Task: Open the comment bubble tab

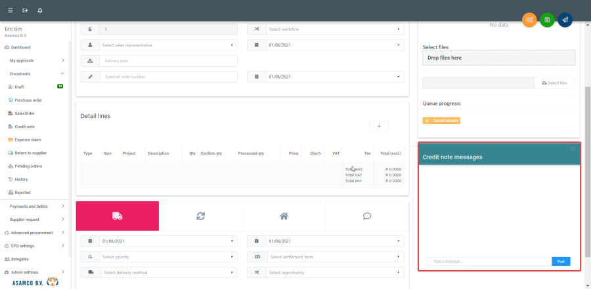Action: pyautogui.click(x=367, y=216)
